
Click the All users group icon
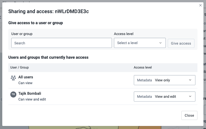tap(13, 78)
